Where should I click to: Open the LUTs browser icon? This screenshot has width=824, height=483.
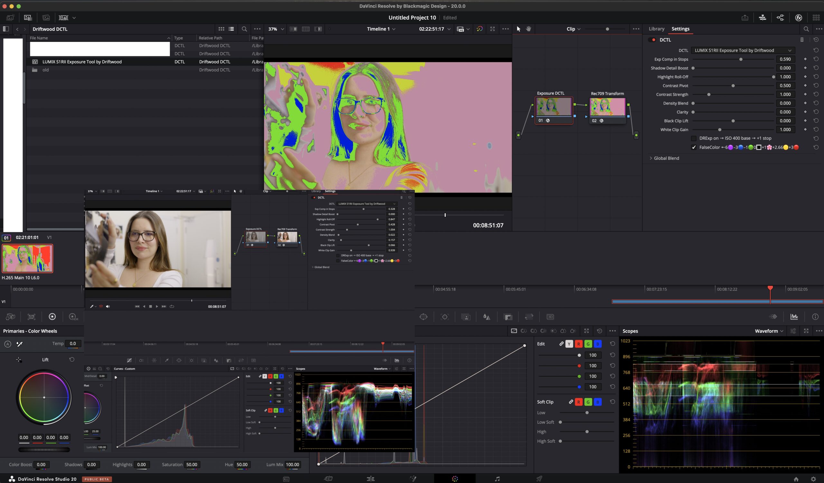click(x=28, y=18)
